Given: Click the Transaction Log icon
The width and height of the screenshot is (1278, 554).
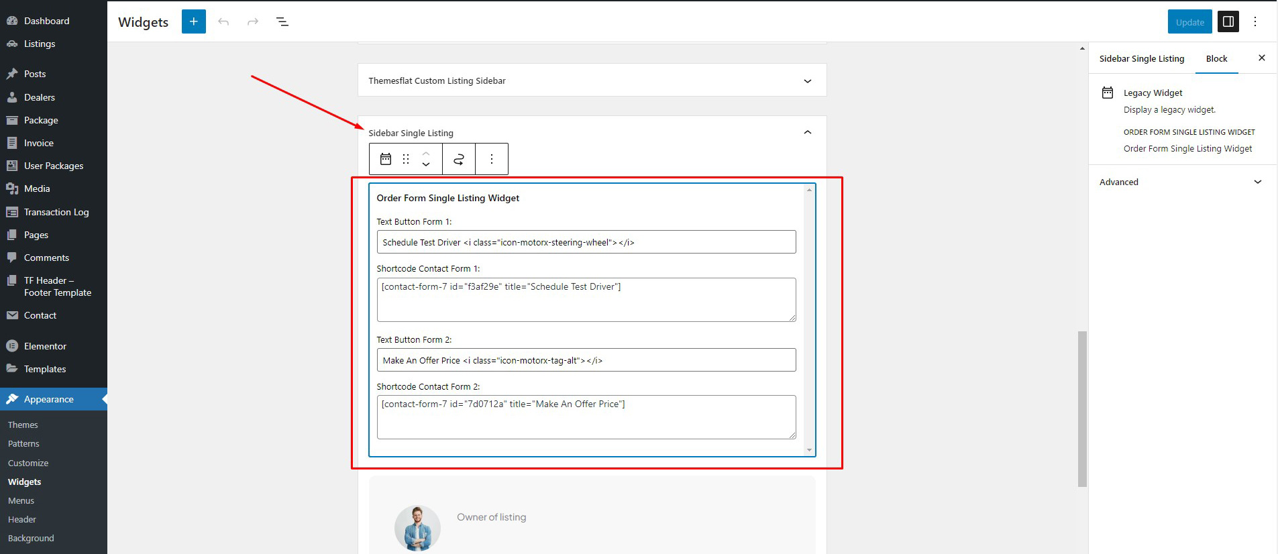Looking at the screenshot, I should click(12, 212).
